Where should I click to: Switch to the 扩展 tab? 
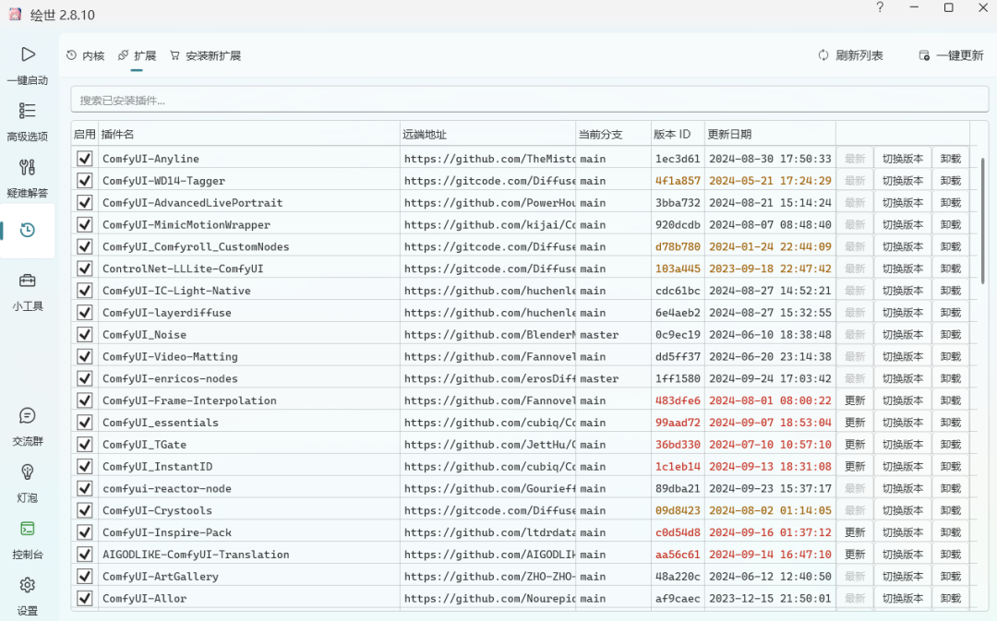137,56
